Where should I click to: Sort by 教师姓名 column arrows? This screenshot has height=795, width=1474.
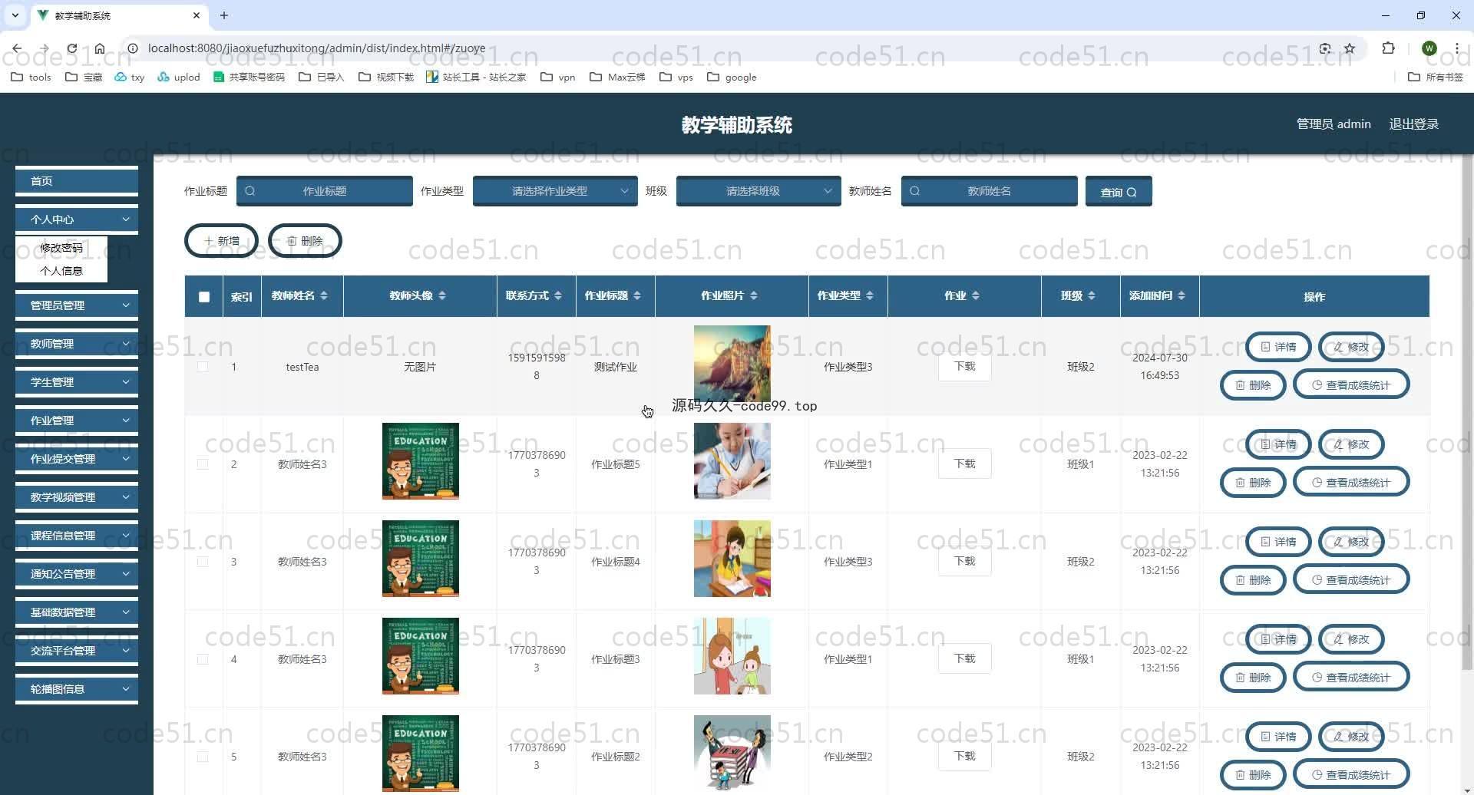click(x=324, y=296)
